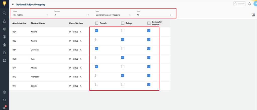Screen dimensions: 257x110
Task: Open the Term dropdown set to All
Action: point(154,15)
